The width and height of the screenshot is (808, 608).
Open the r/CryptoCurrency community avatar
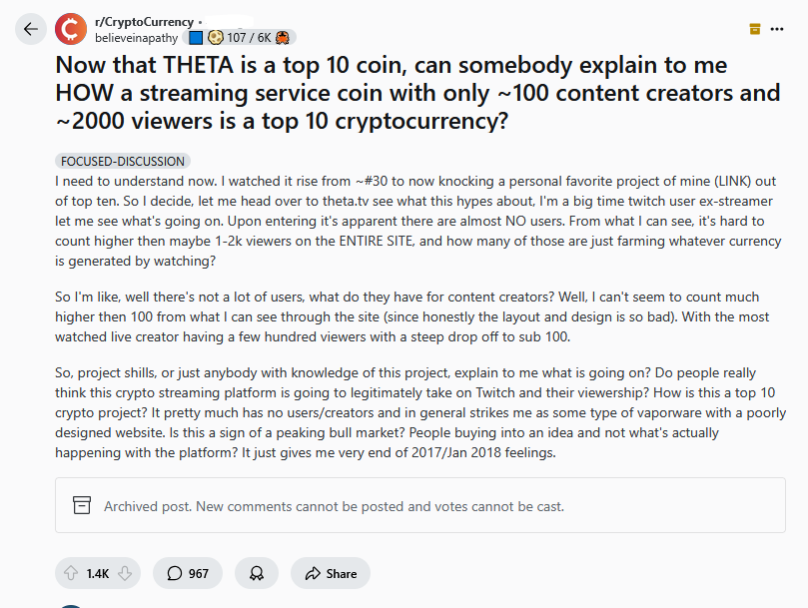[x=71, y=29]
